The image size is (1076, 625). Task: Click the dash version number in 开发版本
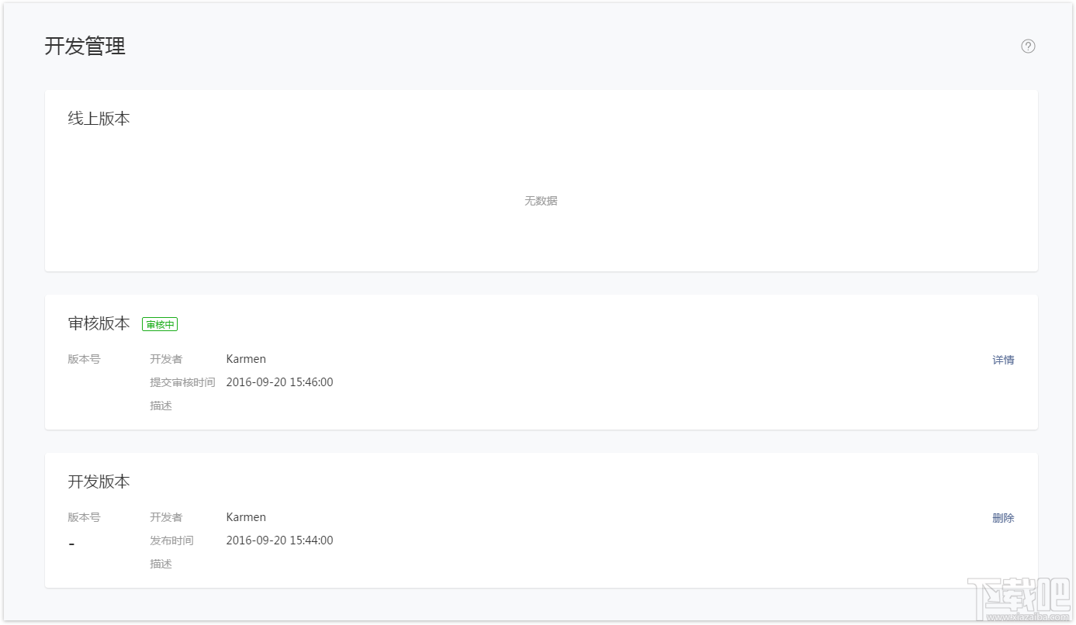pyautogui.click(x=71, y=544)
